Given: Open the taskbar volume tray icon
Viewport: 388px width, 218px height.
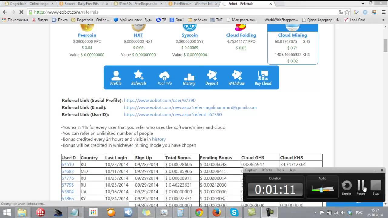Looking at the screenshot, I should tap(343, 213).
